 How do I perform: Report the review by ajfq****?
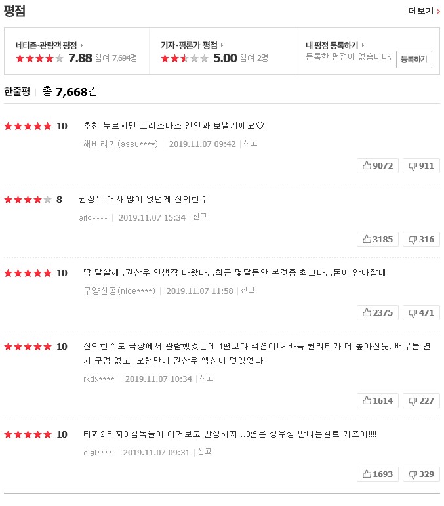(200, 217)
